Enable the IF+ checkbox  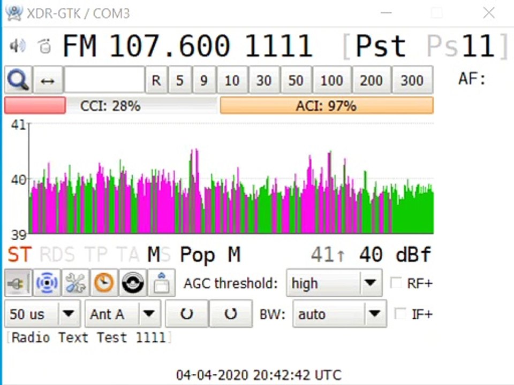tap(400, 314)
